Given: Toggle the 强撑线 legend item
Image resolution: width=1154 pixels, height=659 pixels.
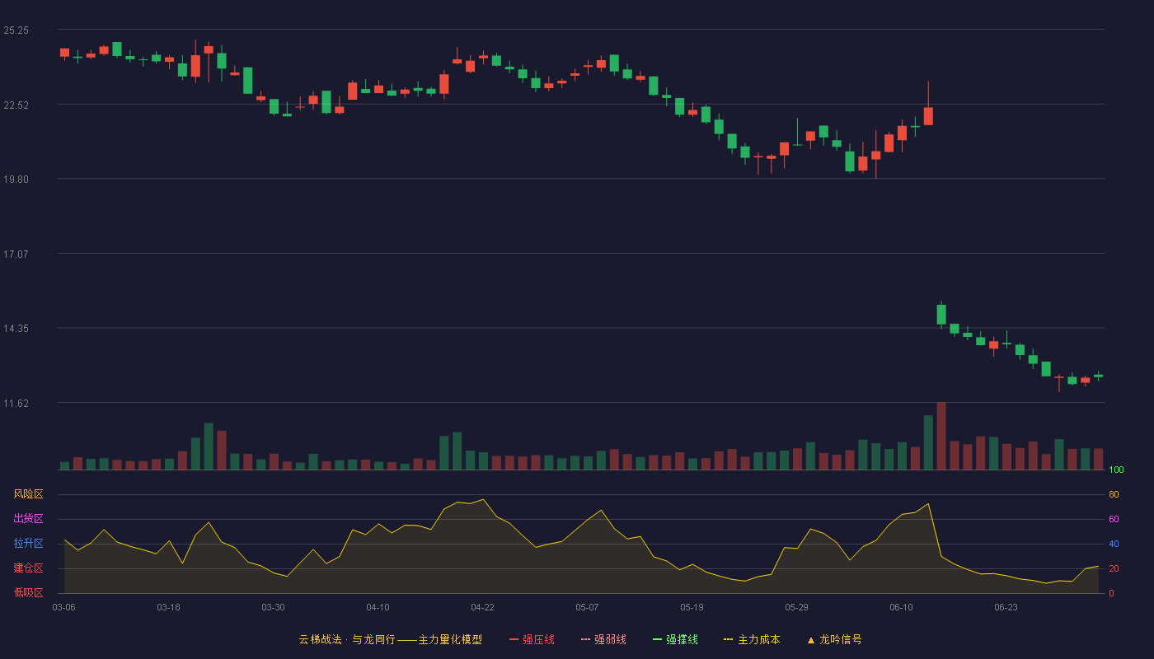Looking at the screenshot, I should click(675, 639).
